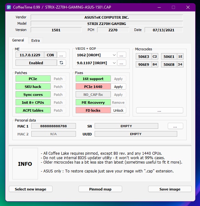Click the Init 8+ CPUs status label
The height and width of the screenshot is (206, 200).
(x=33, y=102)
